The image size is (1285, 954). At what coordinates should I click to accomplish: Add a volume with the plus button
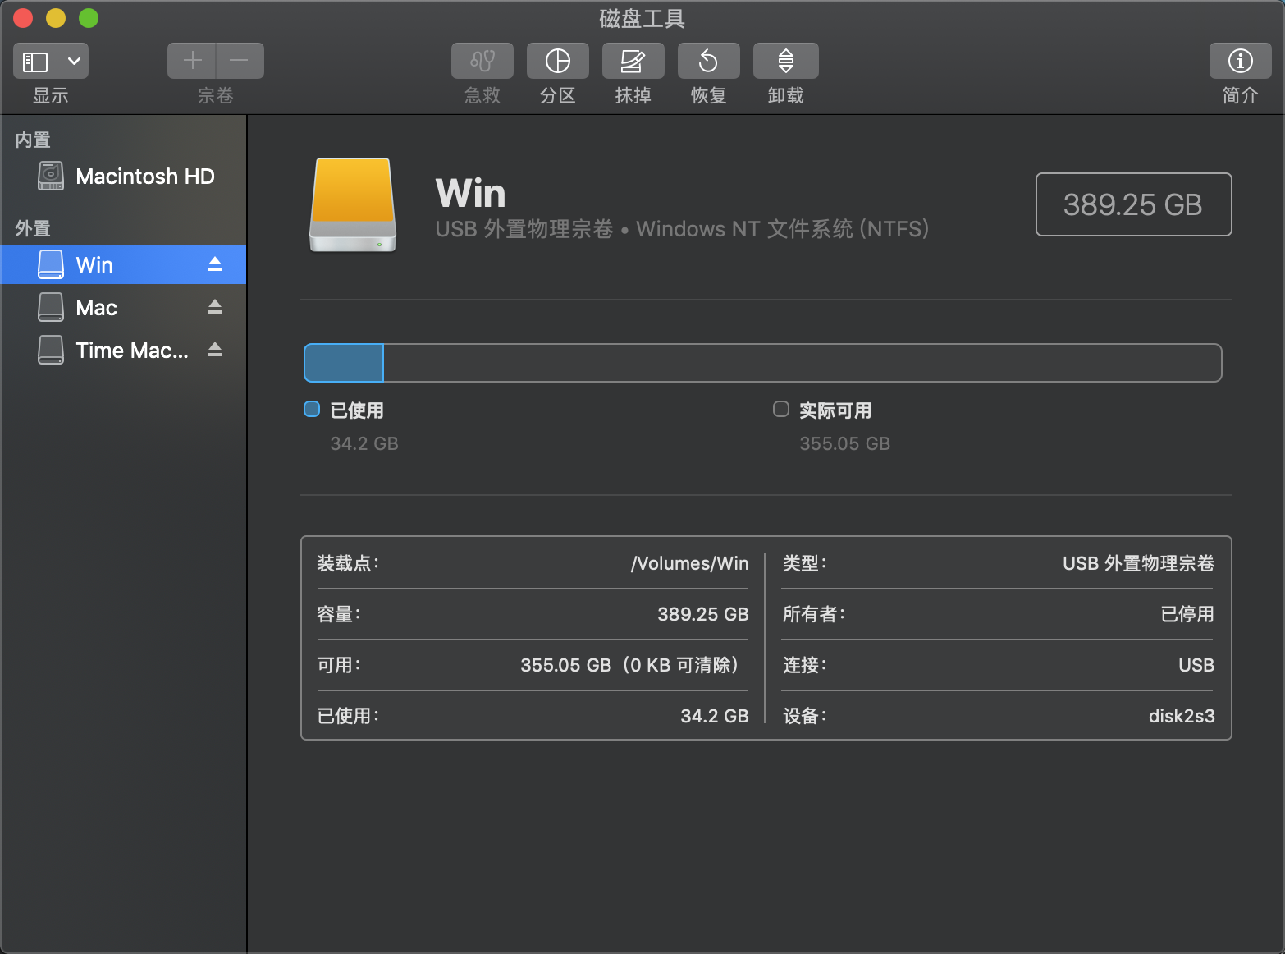(x=192, y=61)
